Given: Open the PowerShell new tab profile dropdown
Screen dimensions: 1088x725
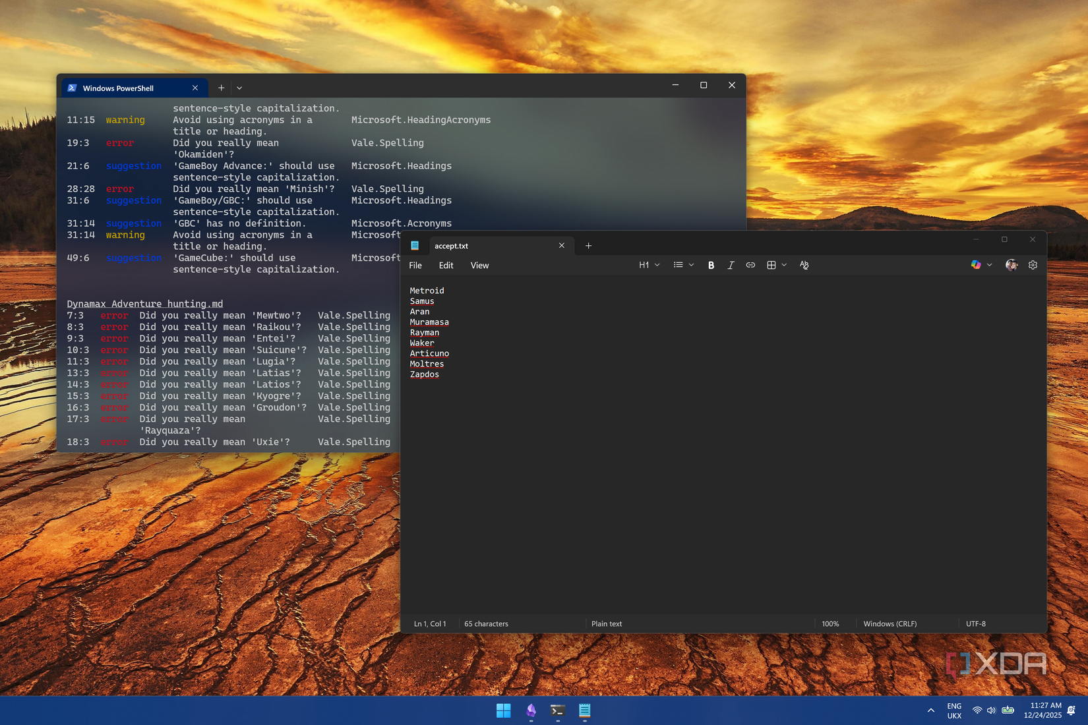Looking at the screenshot, I should tap(239, 88).
